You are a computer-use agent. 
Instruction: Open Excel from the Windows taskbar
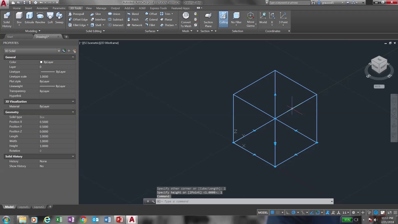[x=59, y=220]
